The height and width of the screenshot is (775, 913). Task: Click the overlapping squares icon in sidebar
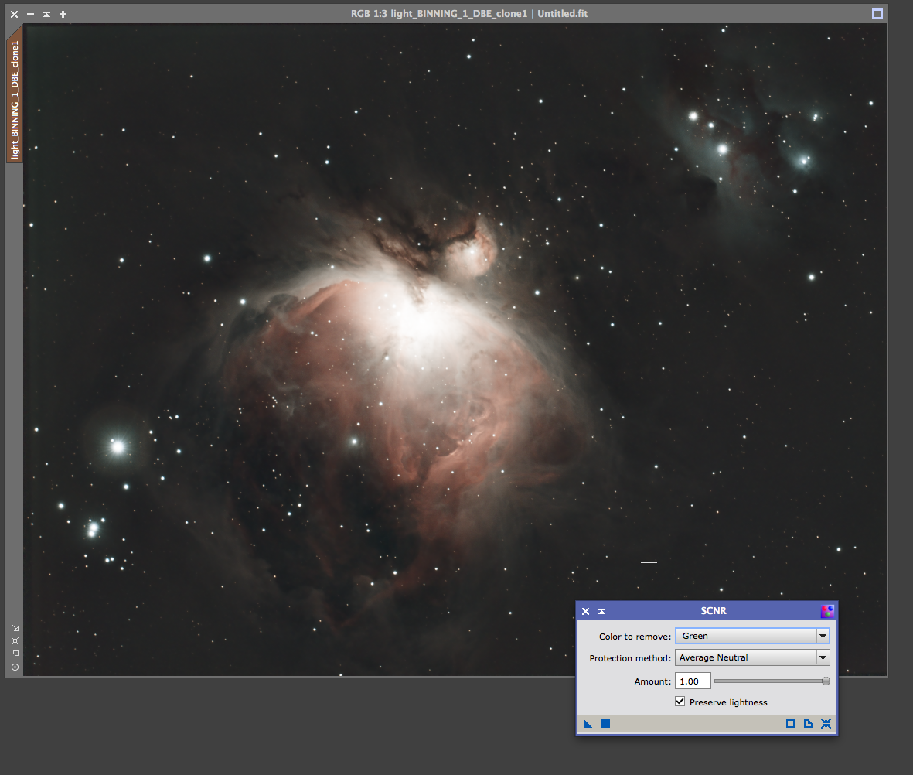15,654
